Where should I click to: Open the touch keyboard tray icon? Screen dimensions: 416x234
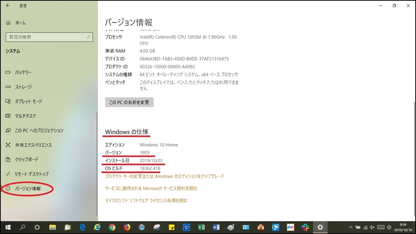[x=381, y=227]
